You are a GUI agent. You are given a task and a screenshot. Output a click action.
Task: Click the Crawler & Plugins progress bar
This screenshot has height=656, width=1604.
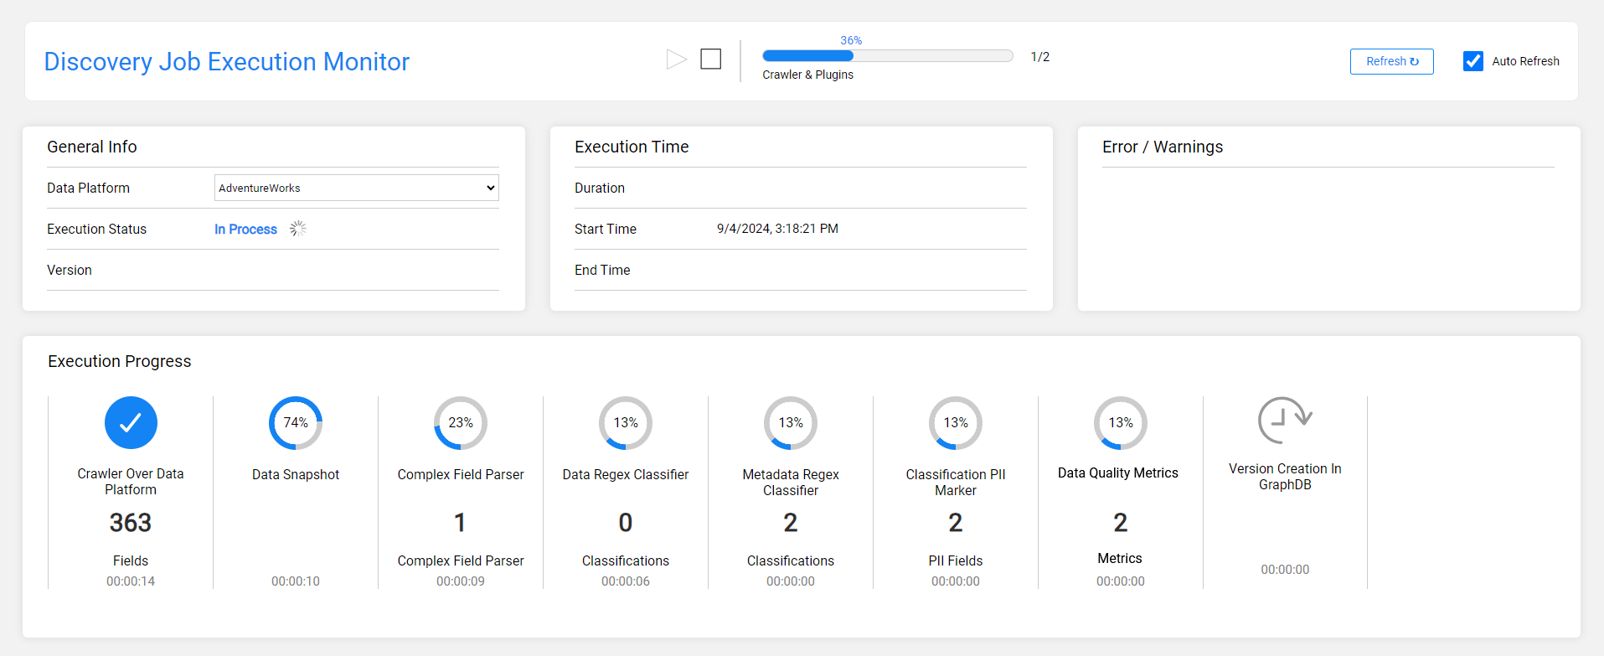[887, 56]
